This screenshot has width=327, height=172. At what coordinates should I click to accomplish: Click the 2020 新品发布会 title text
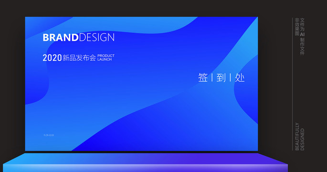point(69,58)
